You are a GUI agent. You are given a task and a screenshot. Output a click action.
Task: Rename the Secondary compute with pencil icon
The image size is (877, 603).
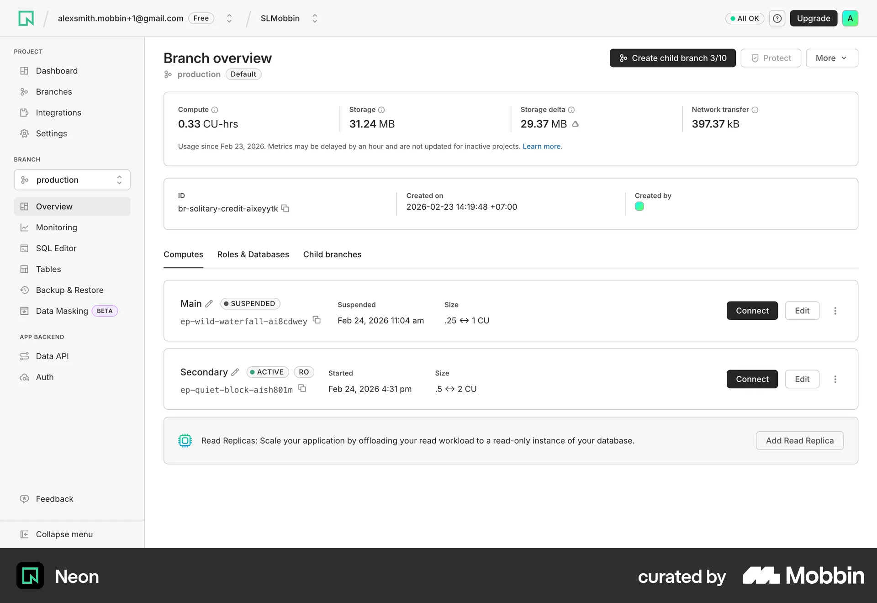(235, 372)
